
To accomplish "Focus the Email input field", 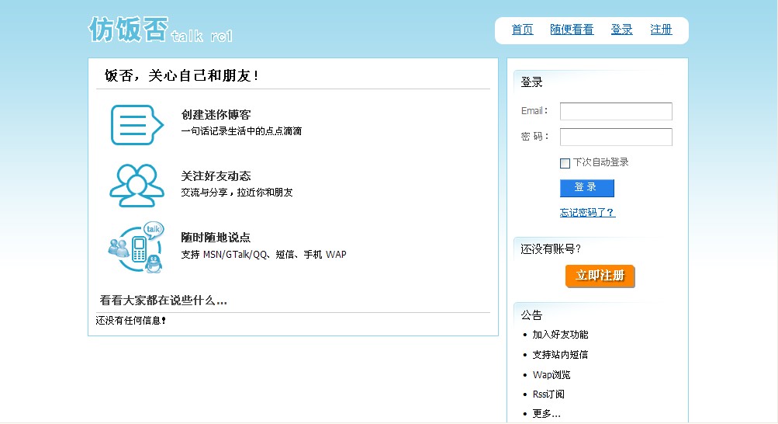I will point(616,111).
